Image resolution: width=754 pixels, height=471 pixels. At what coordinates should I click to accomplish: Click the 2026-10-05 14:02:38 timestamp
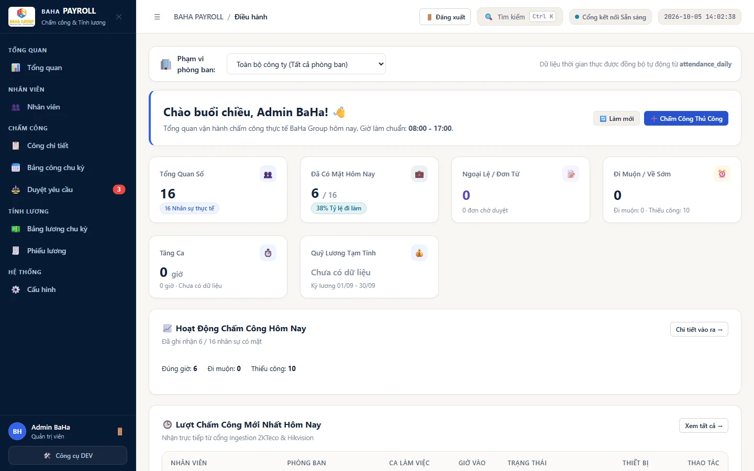pyautogui.click(x=700, y=17)
